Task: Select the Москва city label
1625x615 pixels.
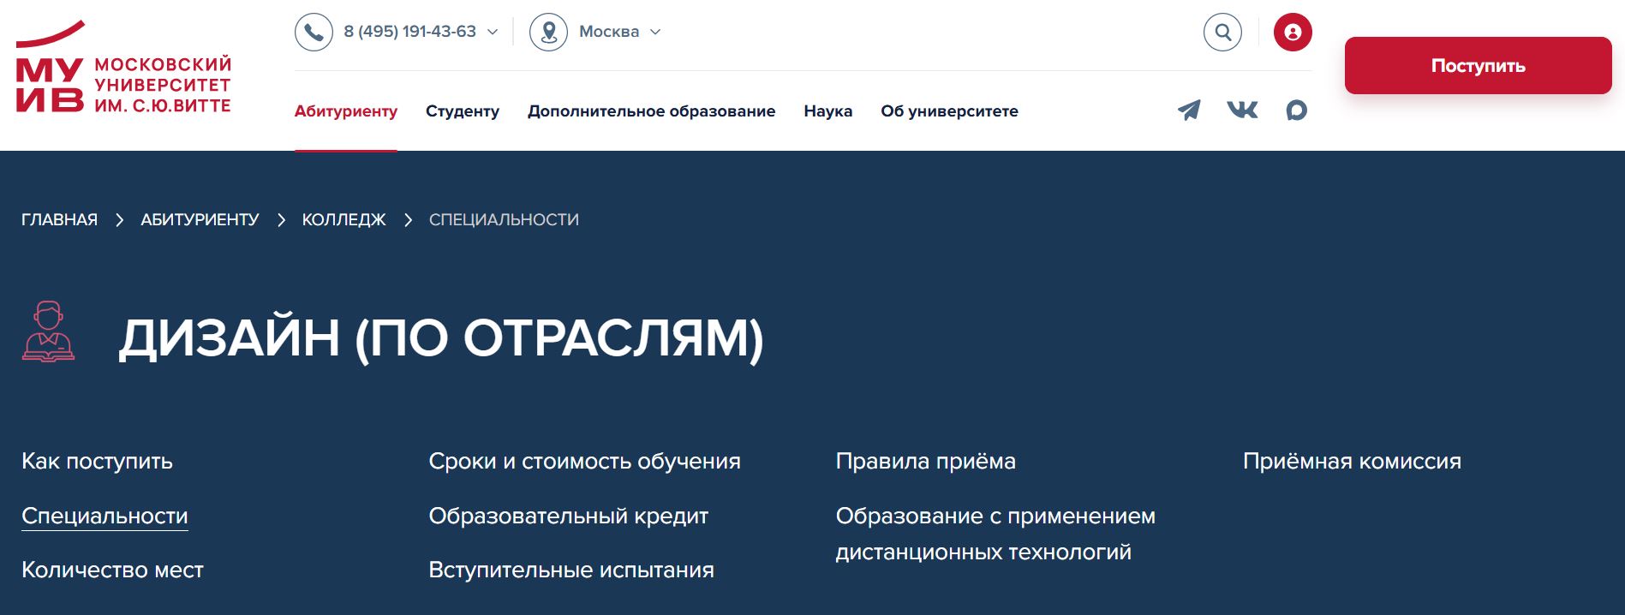Action: point(609,32)
